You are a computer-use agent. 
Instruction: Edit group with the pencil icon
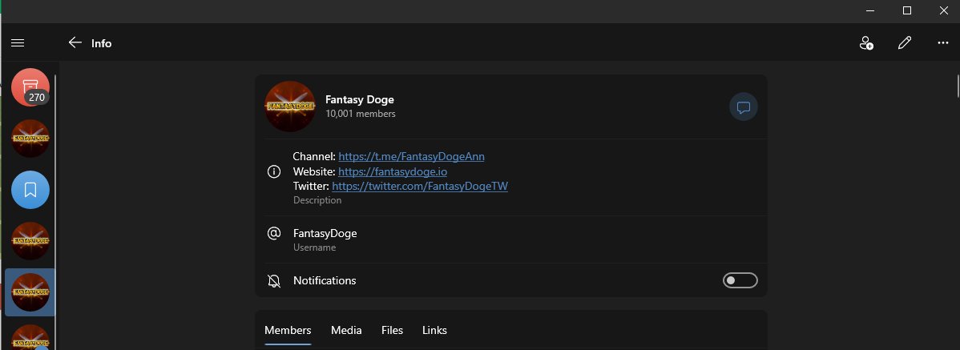click(904, 42)
